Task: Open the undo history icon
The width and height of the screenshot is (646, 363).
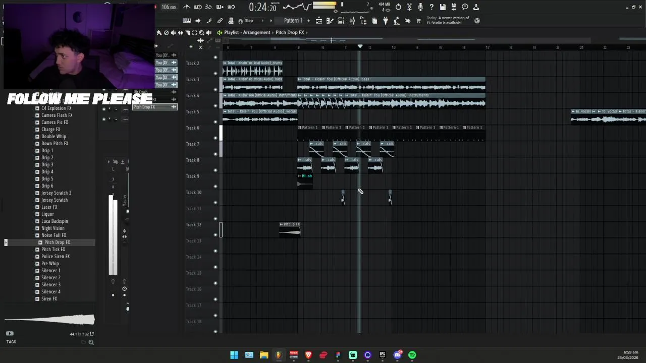Action: [x=398, y=7]
